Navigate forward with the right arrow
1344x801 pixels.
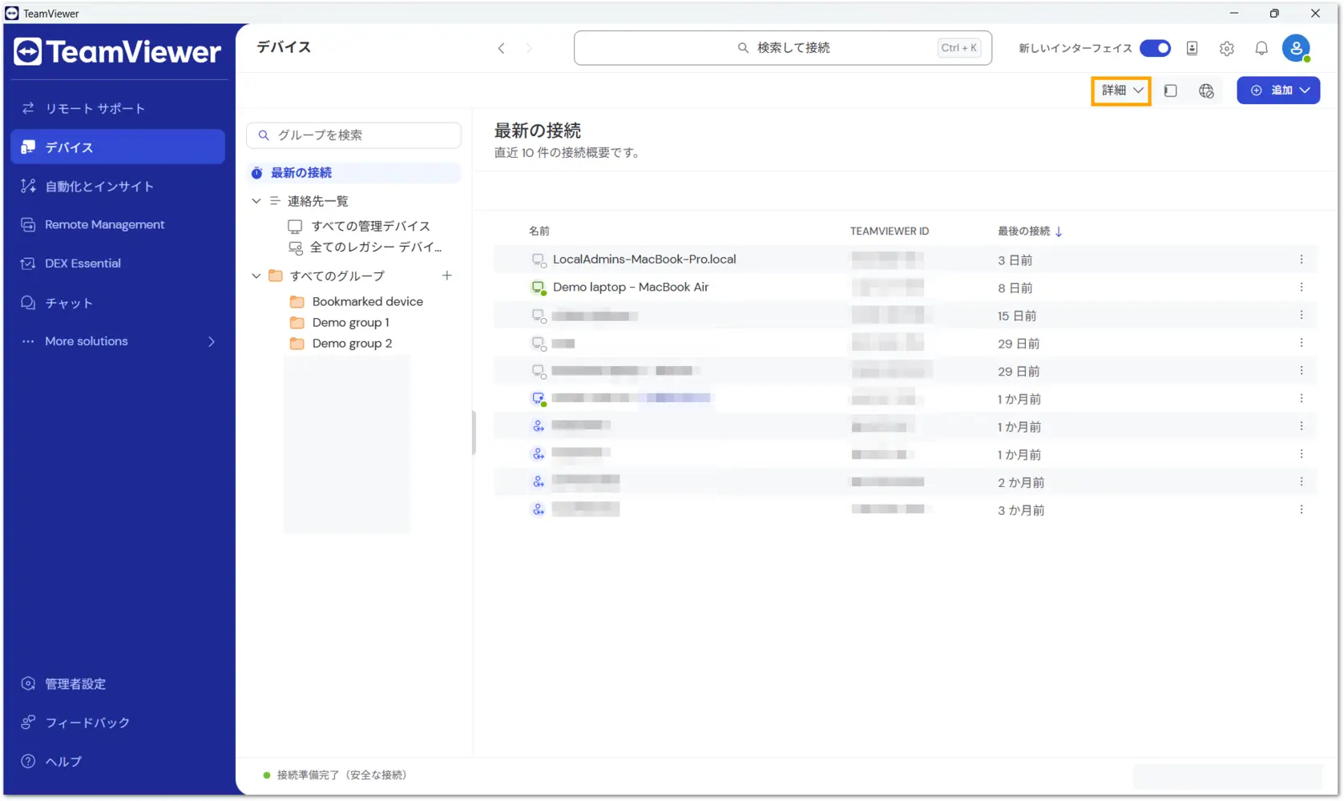(529, 48)
